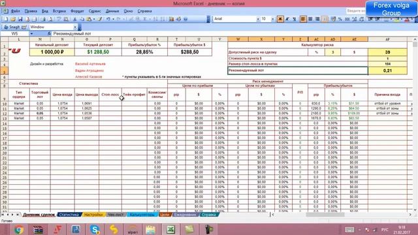Click the Print icon in the toolbar
Screen dimensions: 418x235
click(x=42, y=19)
